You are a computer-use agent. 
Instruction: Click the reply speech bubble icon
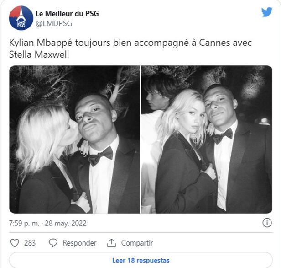(53, 243)
